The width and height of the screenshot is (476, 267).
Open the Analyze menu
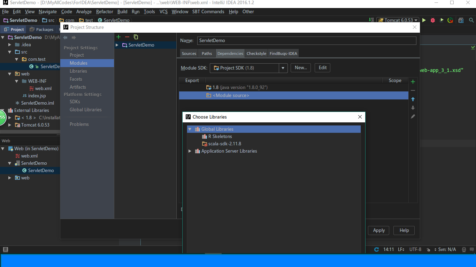tap(84, 11)
